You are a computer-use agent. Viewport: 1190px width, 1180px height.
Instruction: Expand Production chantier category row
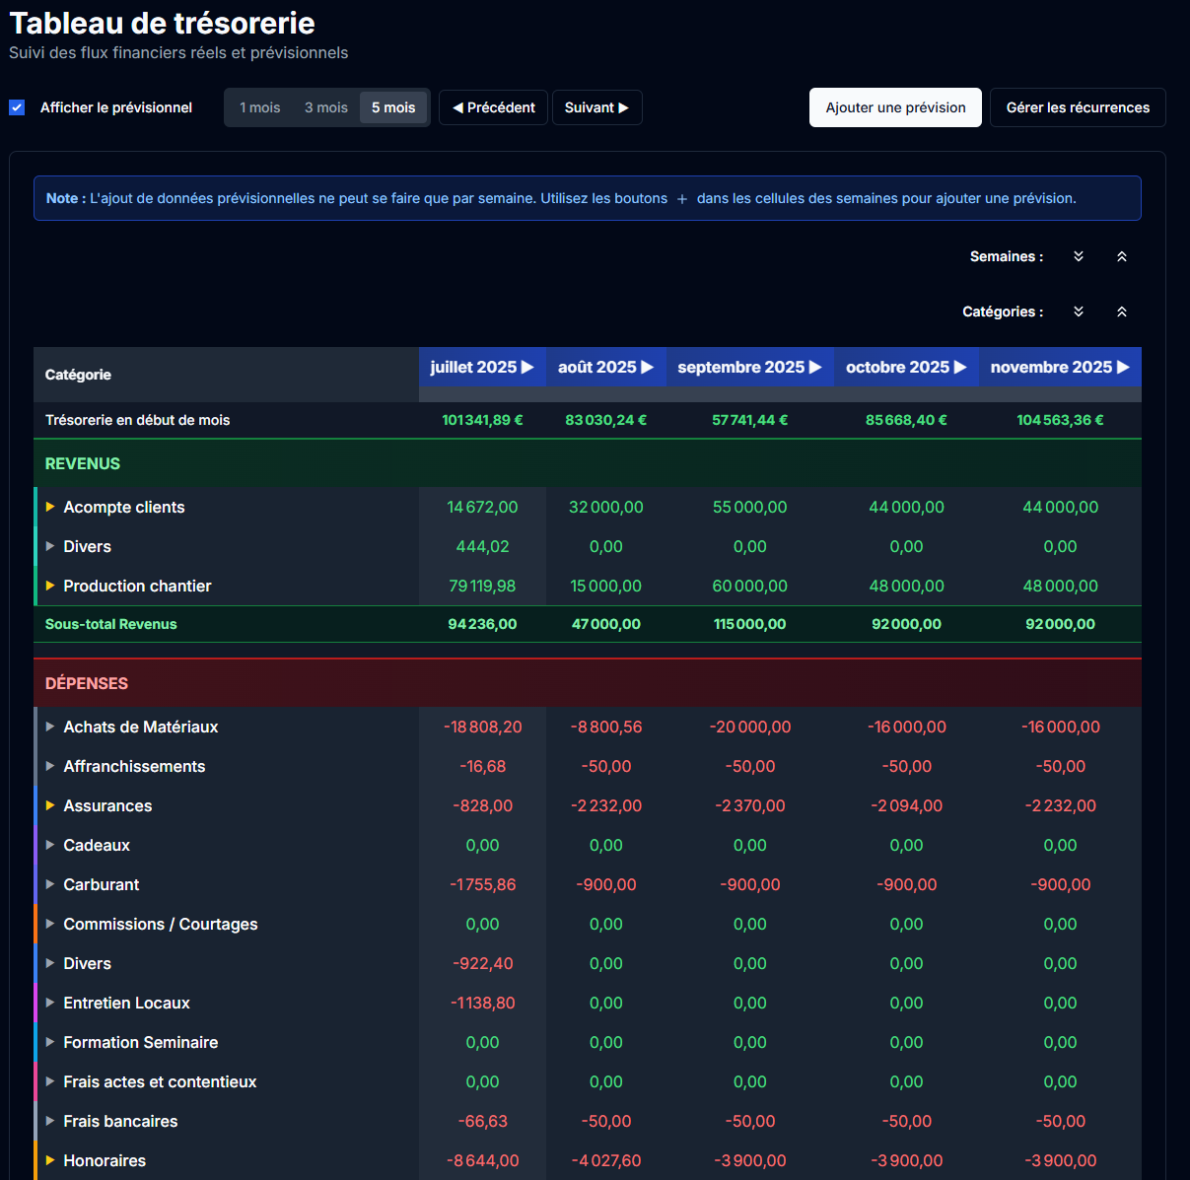(50, 586)
